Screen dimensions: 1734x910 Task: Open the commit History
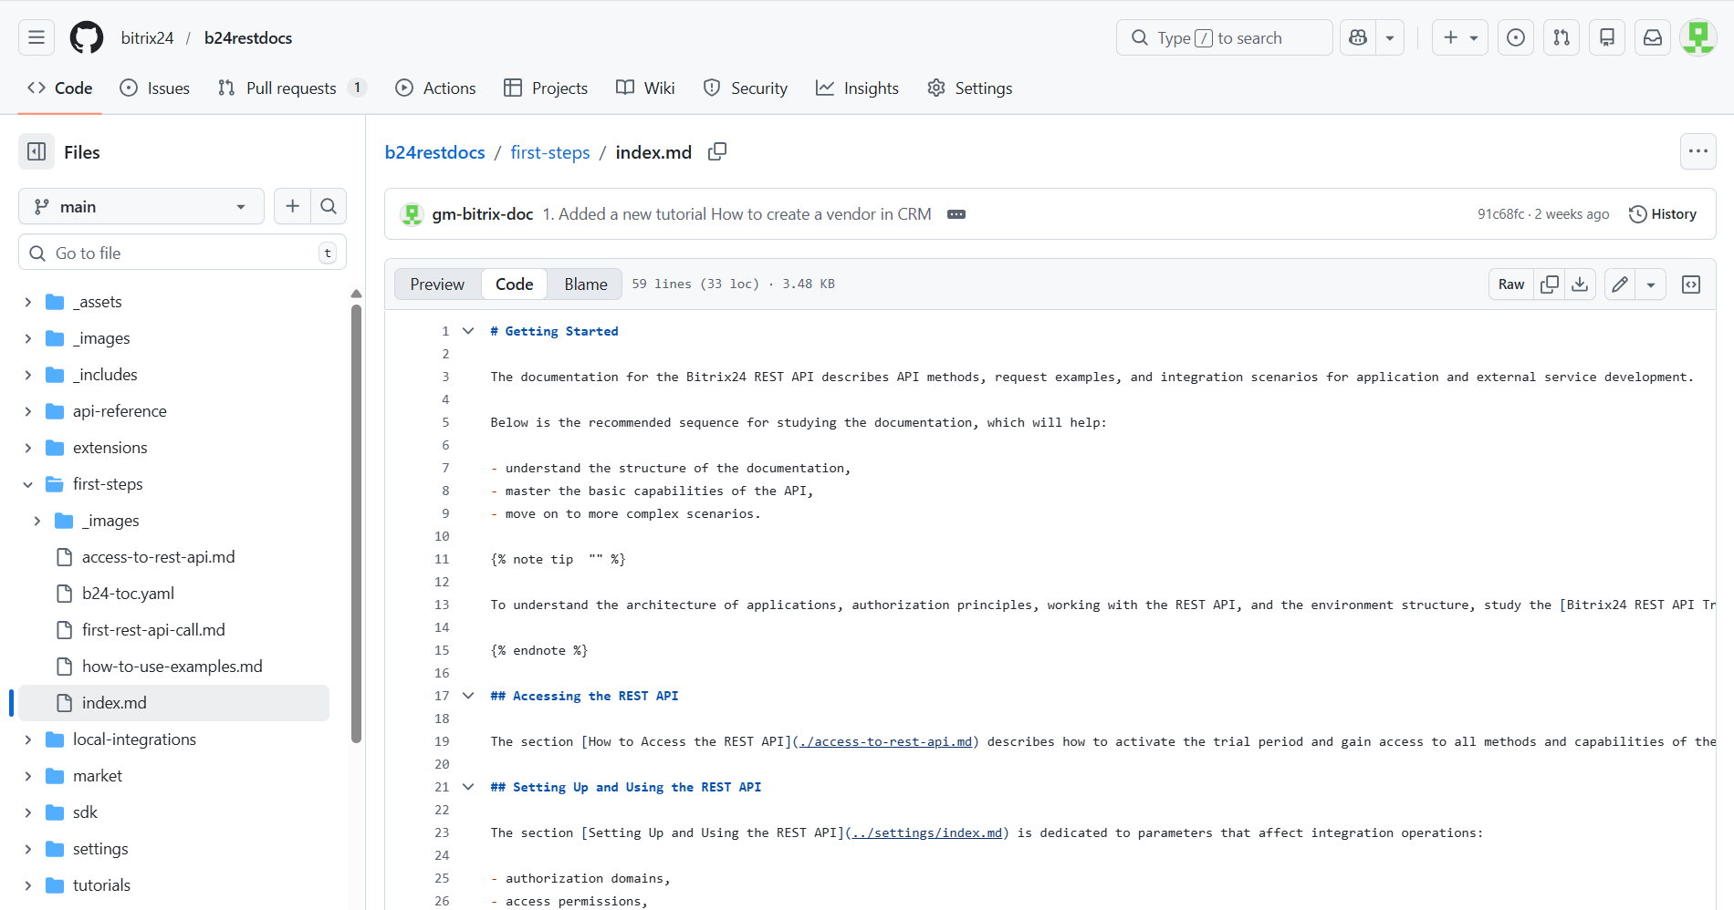[1663, 213]
